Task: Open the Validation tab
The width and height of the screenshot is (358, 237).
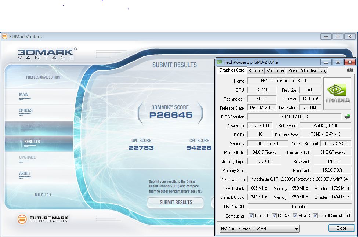Action: point(275,71)
